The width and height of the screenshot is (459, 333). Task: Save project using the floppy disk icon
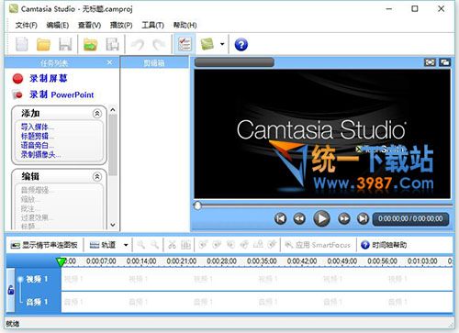pos(65,45)
